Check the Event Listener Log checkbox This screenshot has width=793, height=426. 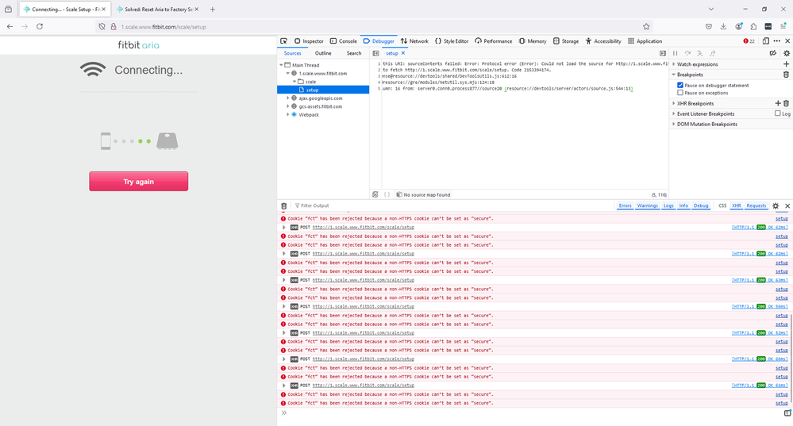[x=778, y=113]
